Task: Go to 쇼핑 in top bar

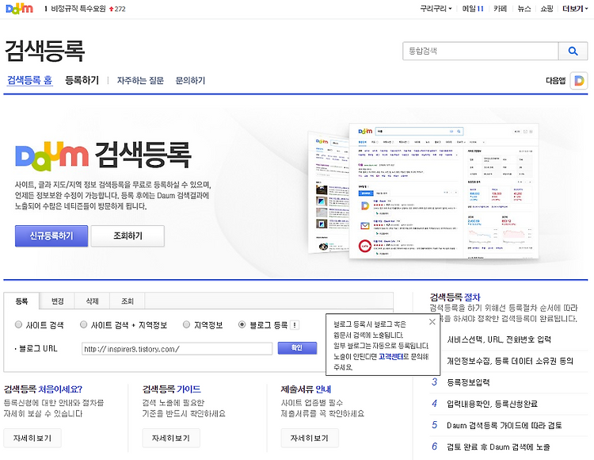Action: (x=546, y=9)
